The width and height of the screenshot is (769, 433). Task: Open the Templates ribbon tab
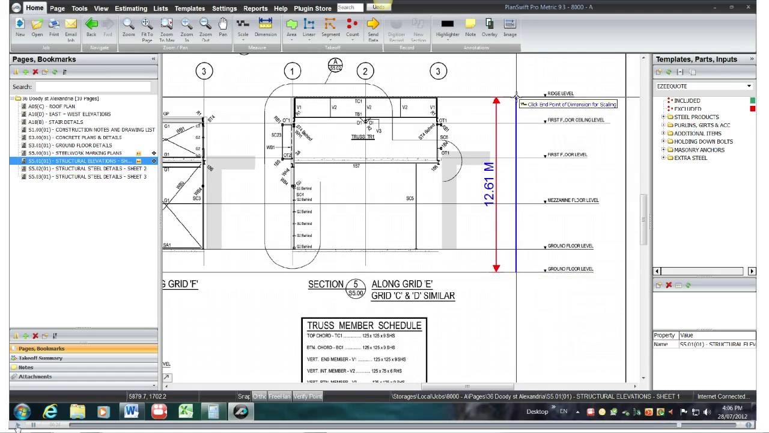pos(190,8)
